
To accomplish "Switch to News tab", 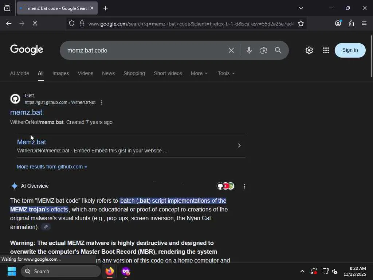I will [108, 73].
